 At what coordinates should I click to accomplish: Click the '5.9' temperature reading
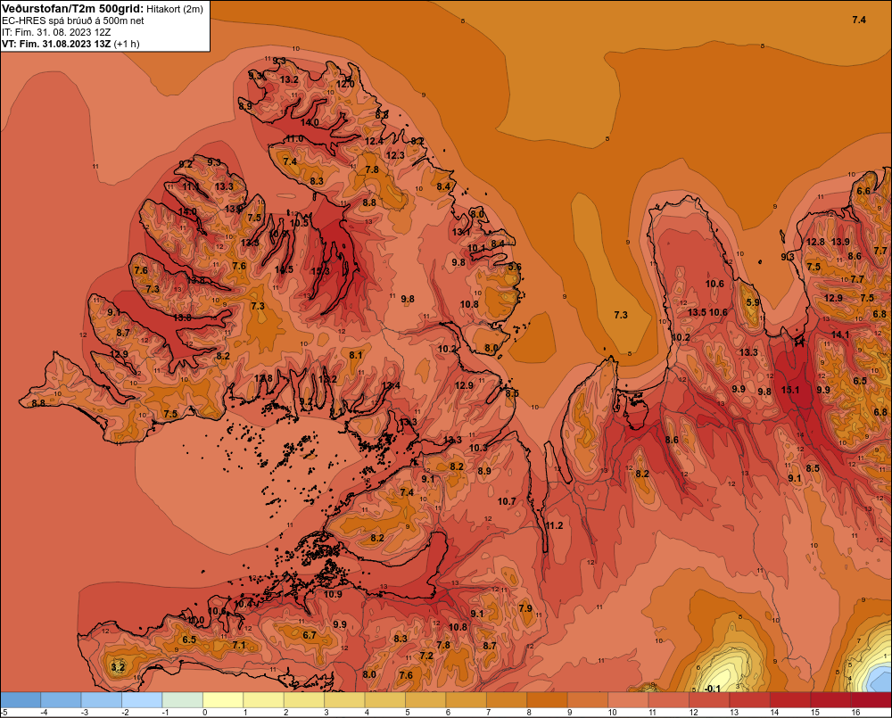click(753, 302)
